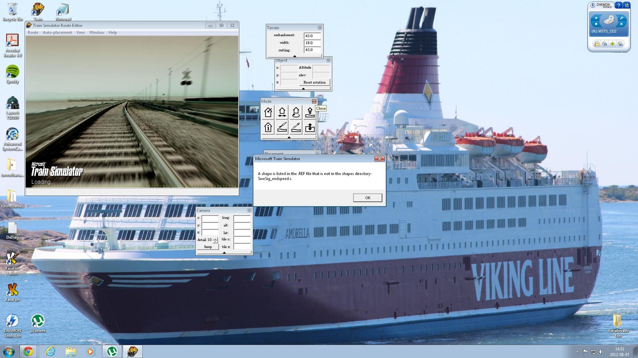This screenshot has width=638, height=358.
Task: Click green plus add drive icon in gadget
Action: click(x=612, y=44)
